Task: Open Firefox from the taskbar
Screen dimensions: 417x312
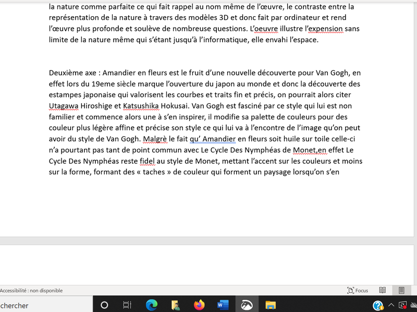Action: point(199,305)
